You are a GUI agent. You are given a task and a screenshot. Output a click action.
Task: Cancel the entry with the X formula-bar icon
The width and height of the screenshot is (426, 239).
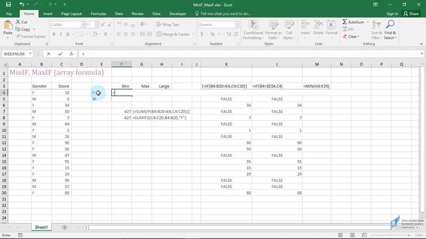tap(49, 54)
